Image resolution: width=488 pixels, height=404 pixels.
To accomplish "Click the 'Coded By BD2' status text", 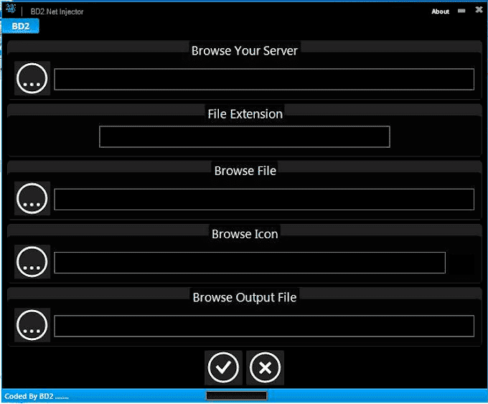I will [37, 396].
